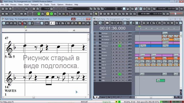Click the Rewind transport button
184x103 pixels.
7,14
